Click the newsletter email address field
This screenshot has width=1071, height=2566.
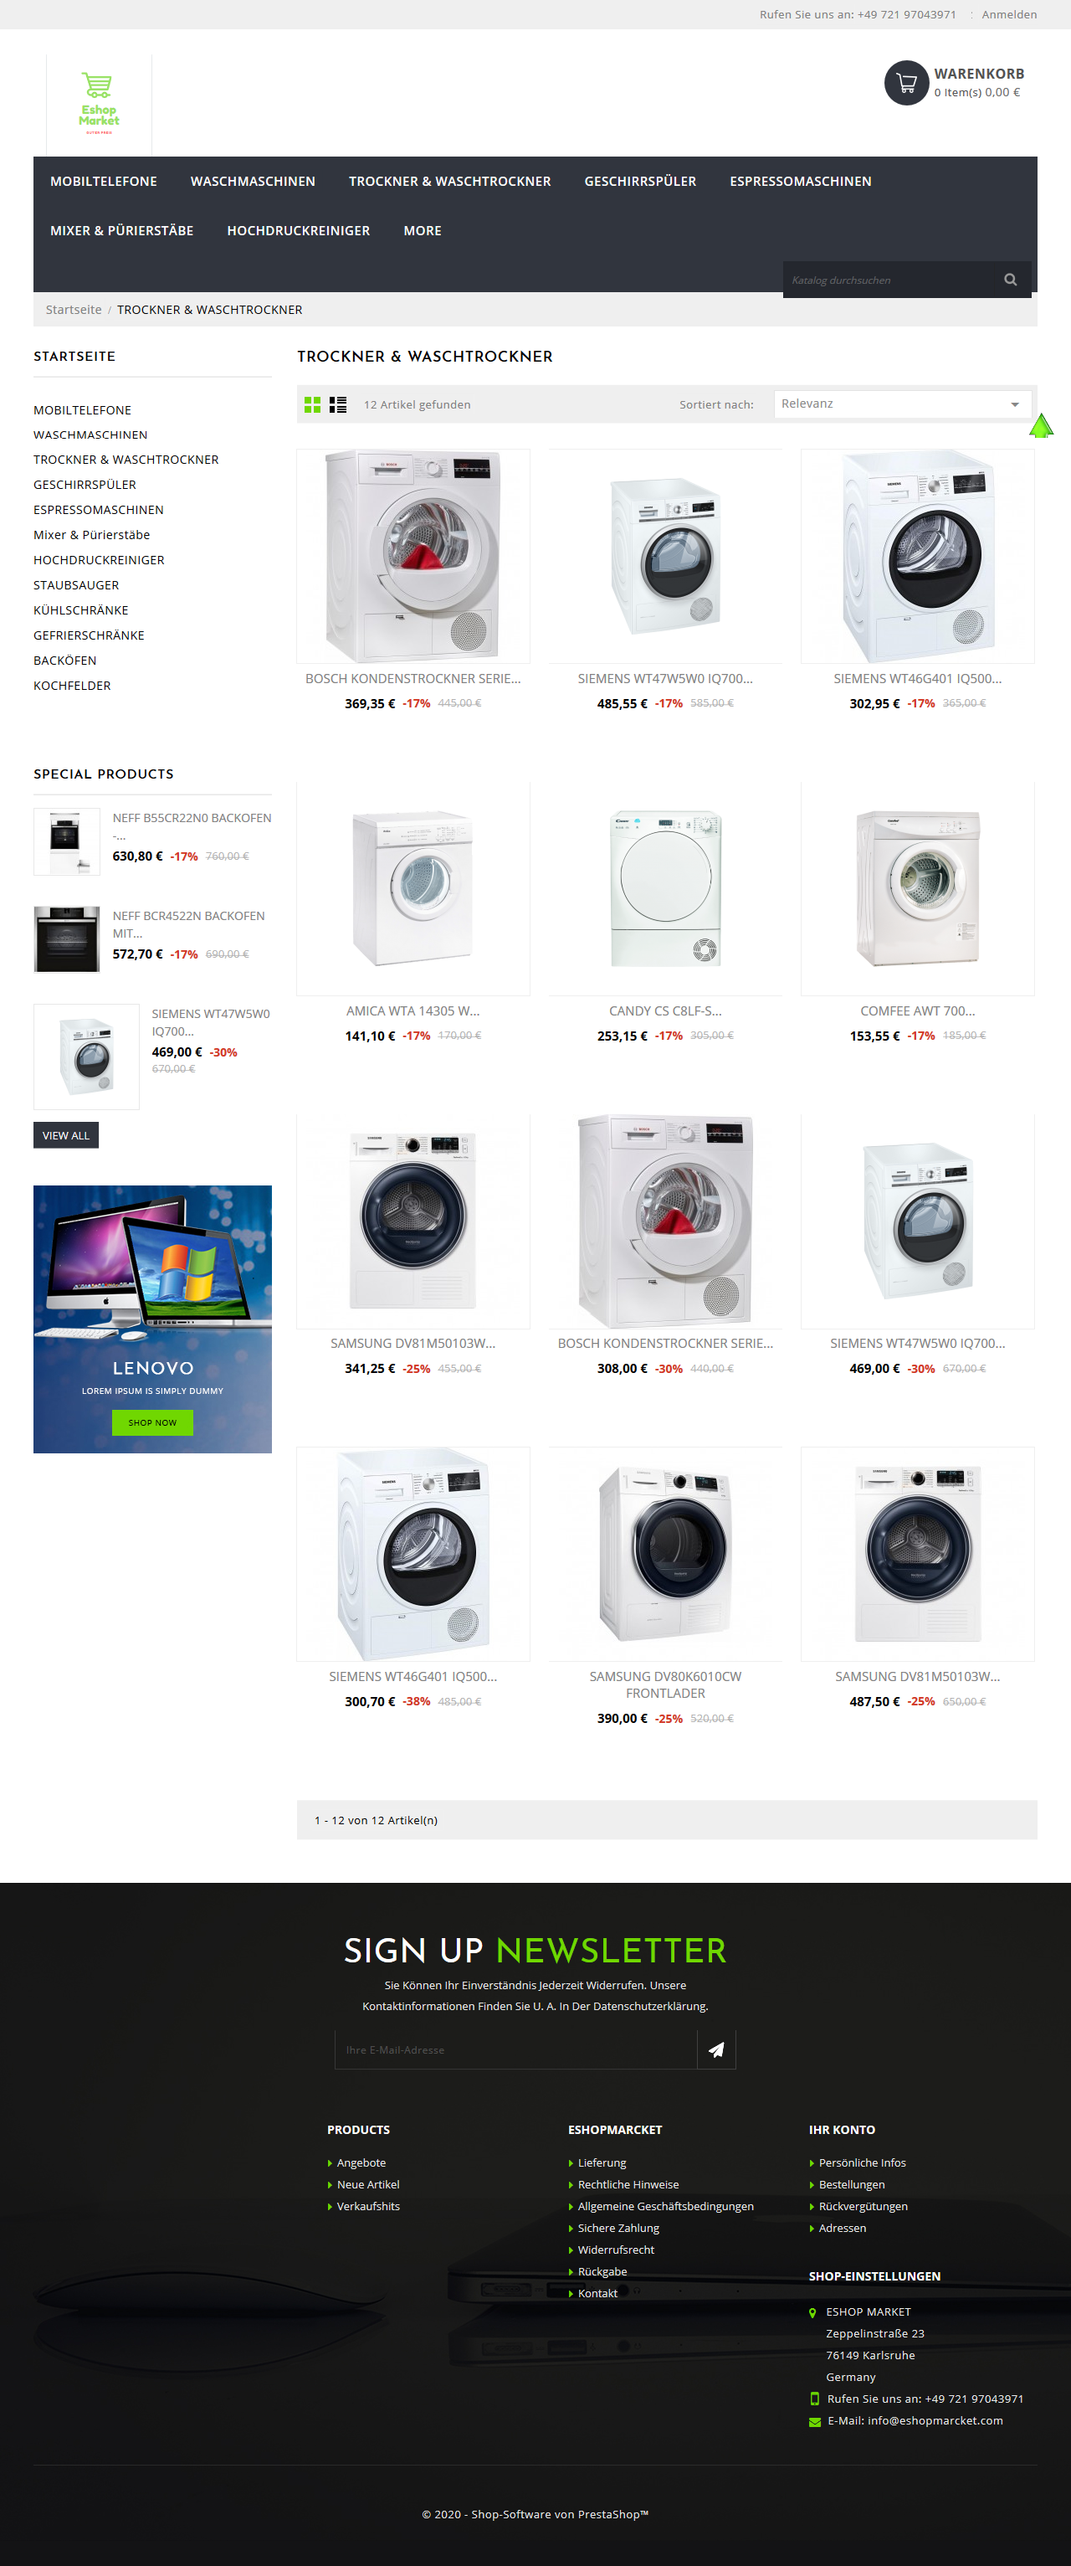(515, 2050)
